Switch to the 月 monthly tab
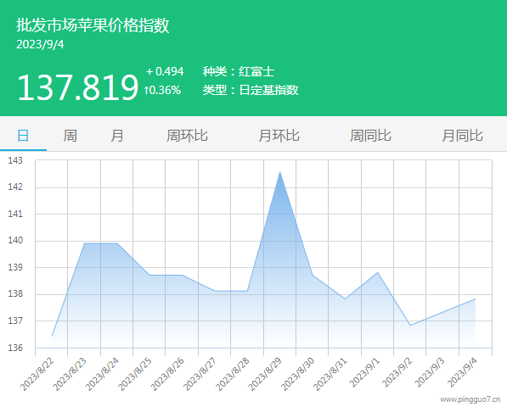The width and height of the screenshot is (507, 407). point(116,136)
